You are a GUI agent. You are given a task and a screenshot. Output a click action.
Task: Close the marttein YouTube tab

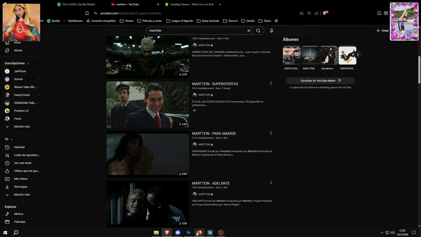158,4
